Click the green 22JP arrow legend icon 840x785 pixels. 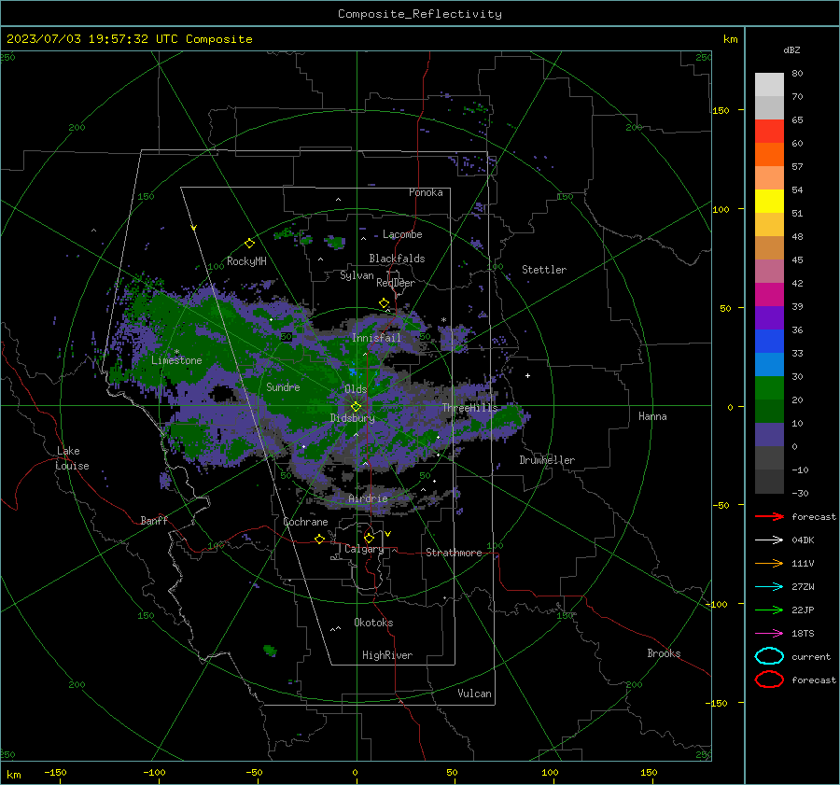coord(769,610)
